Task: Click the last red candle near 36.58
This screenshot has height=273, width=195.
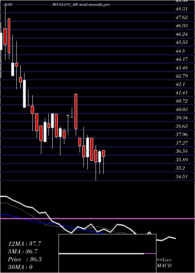Action: pyautogui.click(x=103, y=153)
